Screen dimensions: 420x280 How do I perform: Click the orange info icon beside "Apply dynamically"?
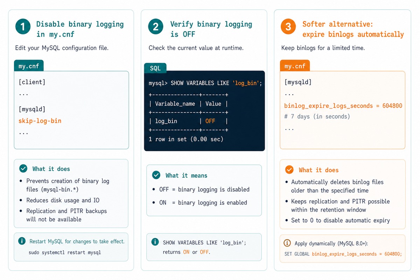click(287, 243)
